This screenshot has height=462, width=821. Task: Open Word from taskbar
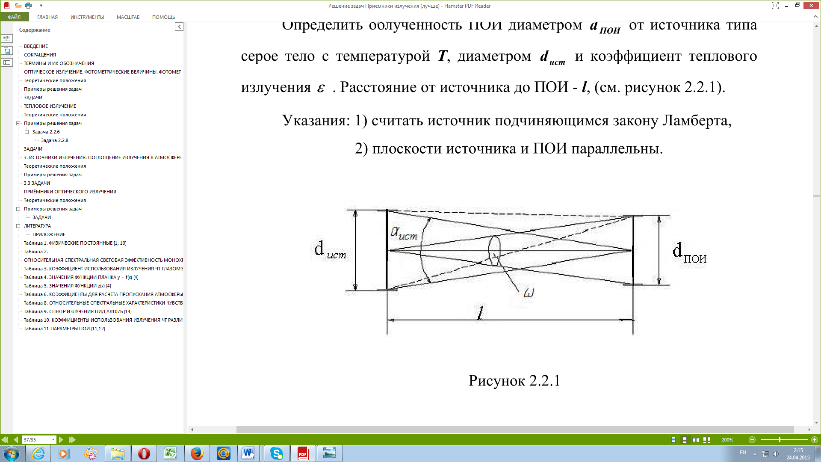click(x=248, y=453)
